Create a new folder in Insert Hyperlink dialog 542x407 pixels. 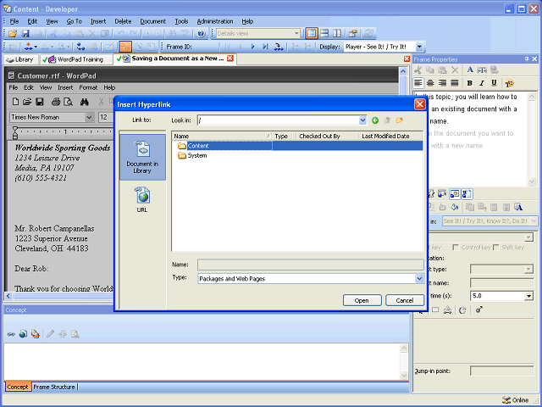[x=399, y=120]
